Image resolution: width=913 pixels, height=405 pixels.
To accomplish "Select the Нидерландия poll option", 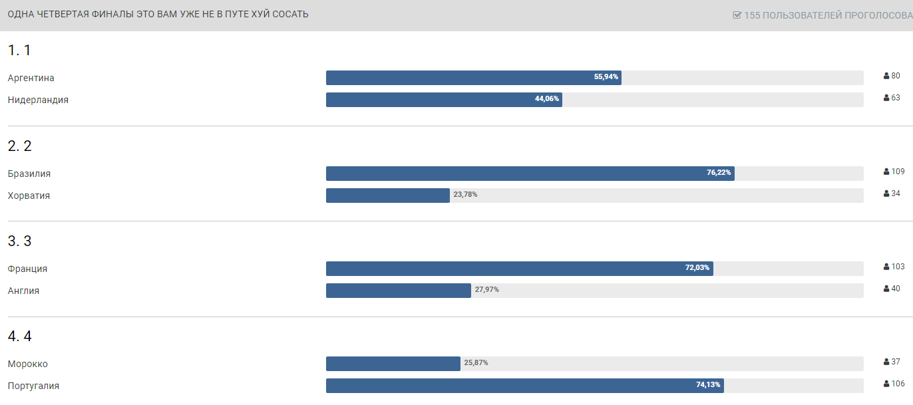I will 38,100.
